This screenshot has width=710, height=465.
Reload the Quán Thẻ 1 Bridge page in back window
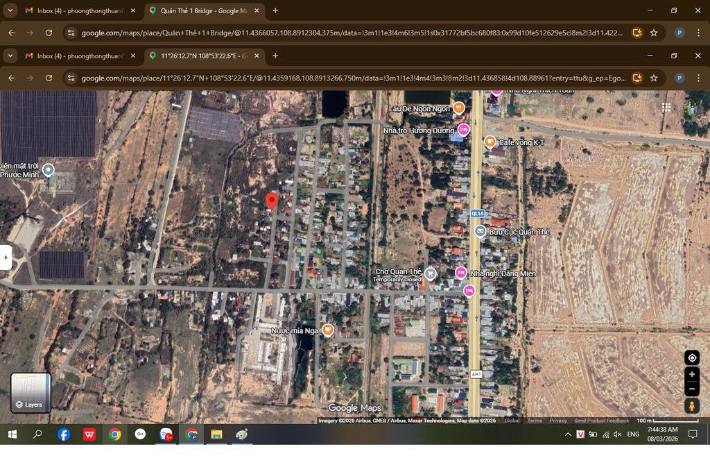[49, 33]
